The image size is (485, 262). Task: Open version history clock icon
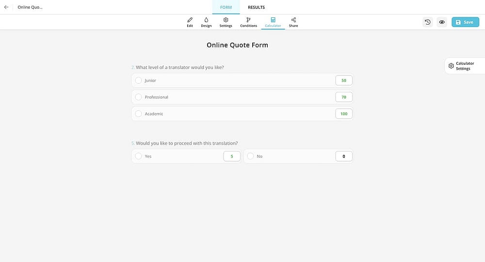[428, 22]
